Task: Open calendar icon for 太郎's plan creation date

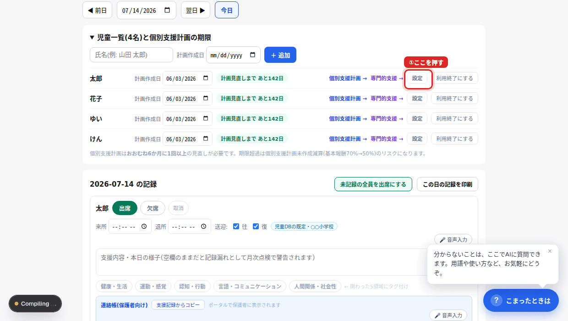Action: point(205,78)
